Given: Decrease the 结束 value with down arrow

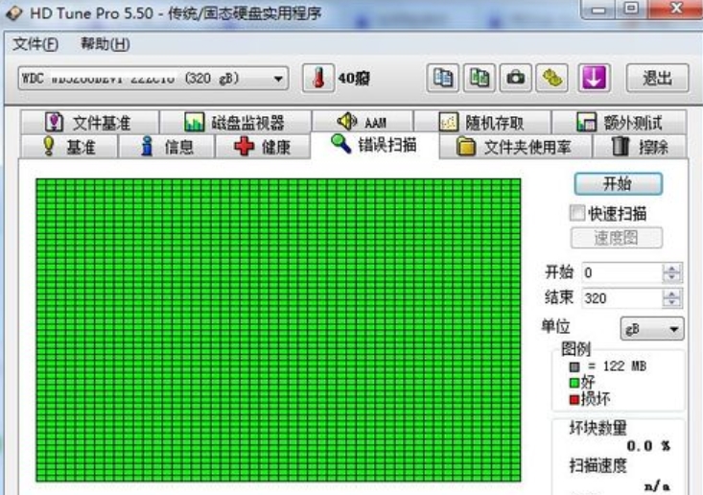Looking at the screenshot, I should 672,303.
